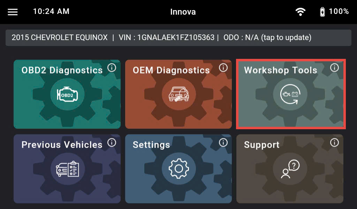Open the OBD2 Diagnostics label

pos(62,70)
